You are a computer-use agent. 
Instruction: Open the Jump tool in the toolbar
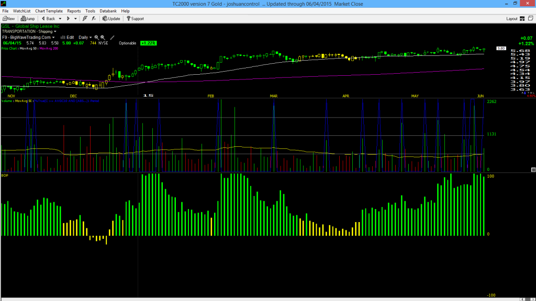tap(28, 19)
